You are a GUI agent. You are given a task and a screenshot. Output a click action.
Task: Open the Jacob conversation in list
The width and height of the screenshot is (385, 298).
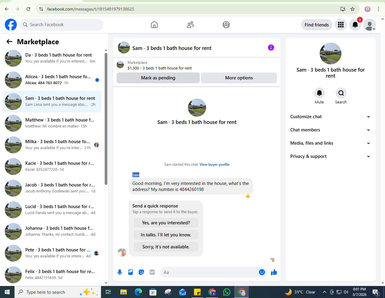[52, 188]
